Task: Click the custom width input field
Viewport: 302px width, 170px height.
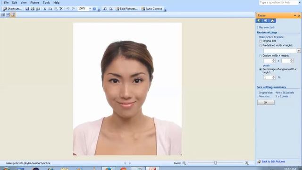Action: click(x=268, y=61)
